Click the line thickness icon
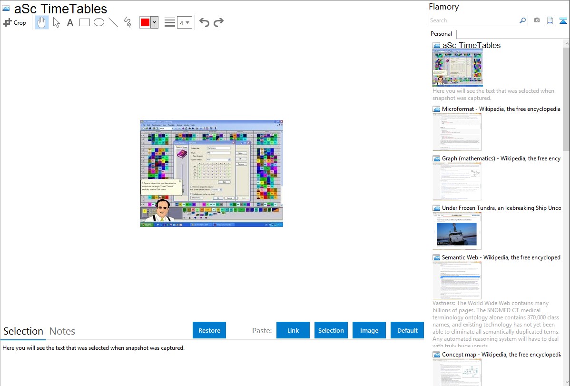The height and width of the screenshot is (386, 570). click(170, 22)
